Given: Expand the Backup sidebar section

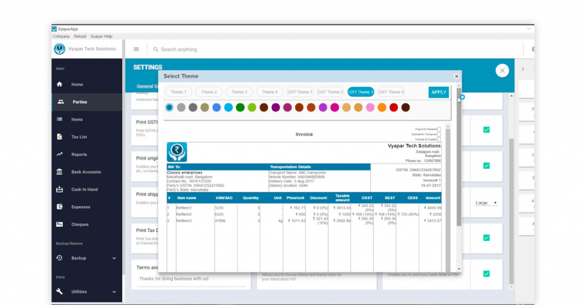Looking at the screenshot, I should (114, 258).
